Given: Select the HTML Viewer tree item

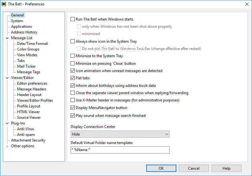Looking at the screenshot, I should point(28,112).
